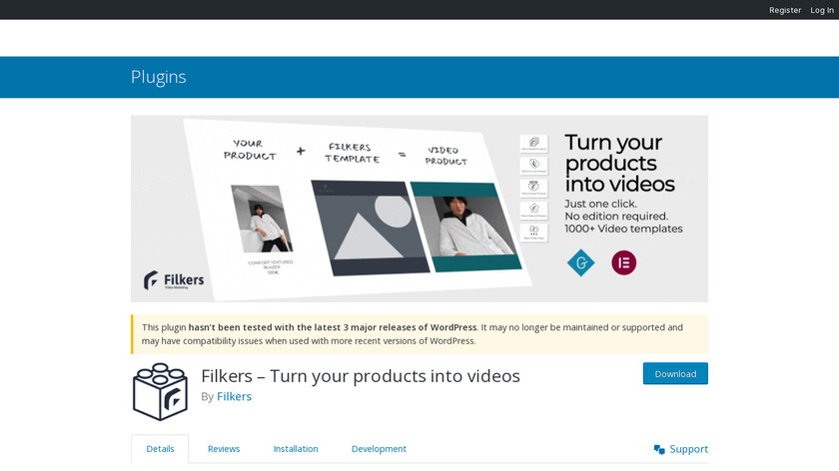
Task: Click the Log In link
Action: pos(822,10)
